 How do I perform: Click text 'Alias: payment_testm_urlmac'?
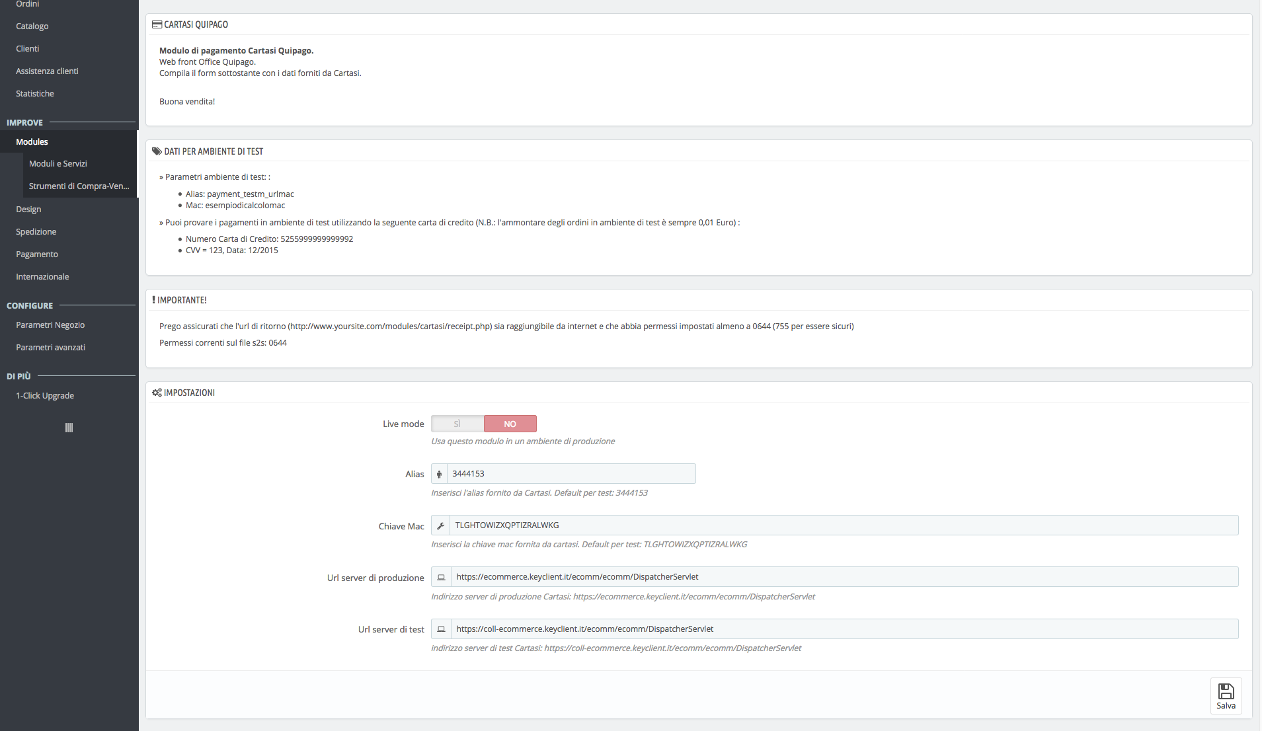(x=240, y=194)
